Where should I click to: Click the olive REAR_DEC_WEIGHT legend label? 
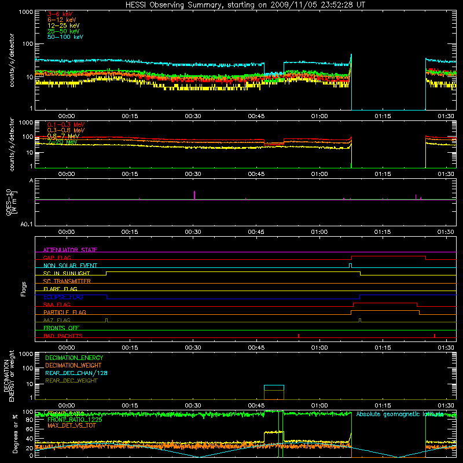click(x=71, y=381)
